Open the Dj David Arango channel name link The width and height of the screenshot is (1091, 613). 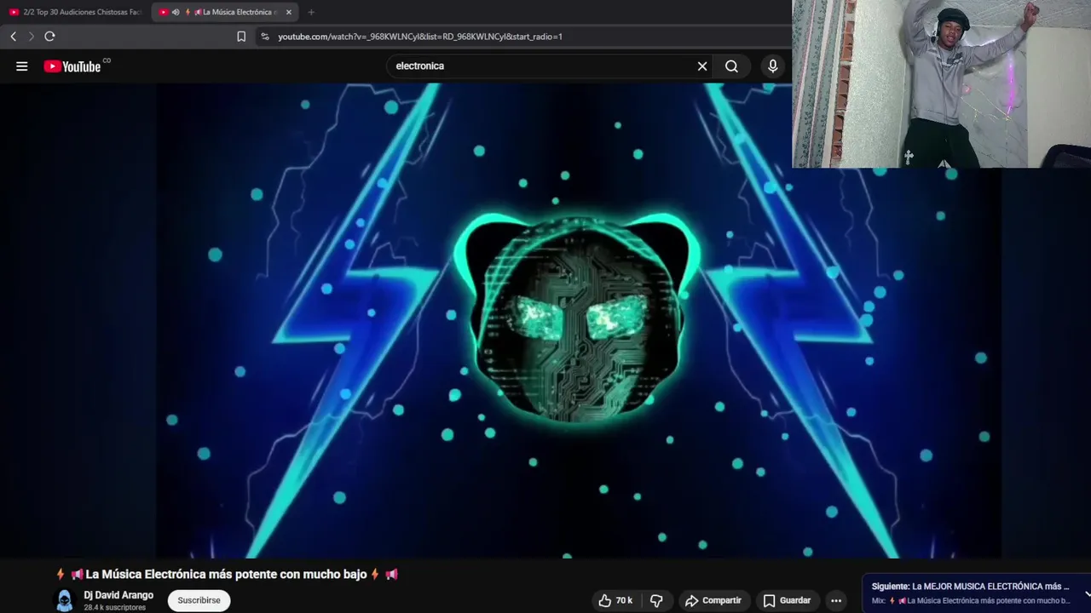click(118, 595)
